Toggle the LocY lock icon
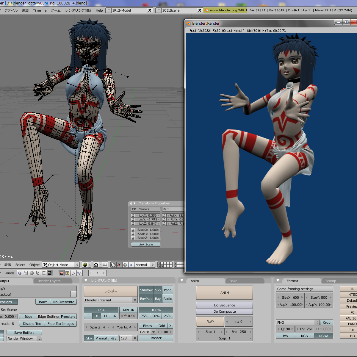Image resolution: width=357 pixels, height=357 pixels. click(x=133, y=220)
